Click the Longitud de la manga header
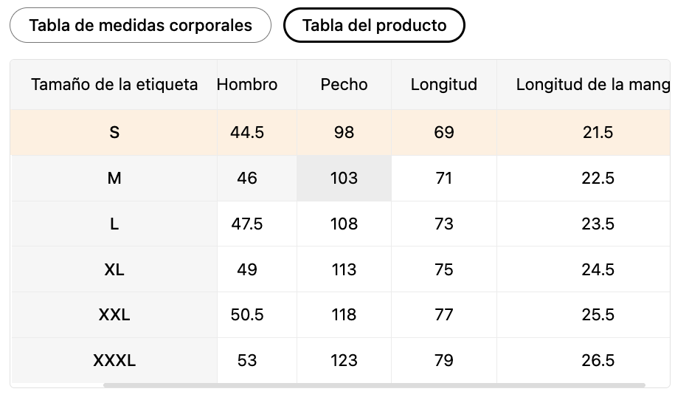 click(593, 84)
